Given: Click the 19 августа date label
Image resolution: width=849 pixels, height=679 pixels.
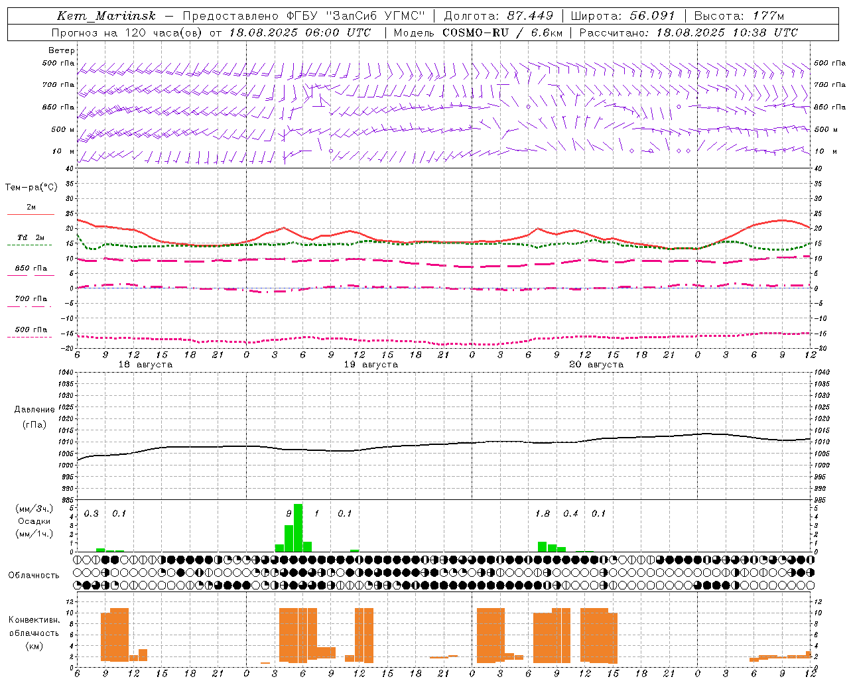Looking at the screenshot, I should [x=371, y=365].
